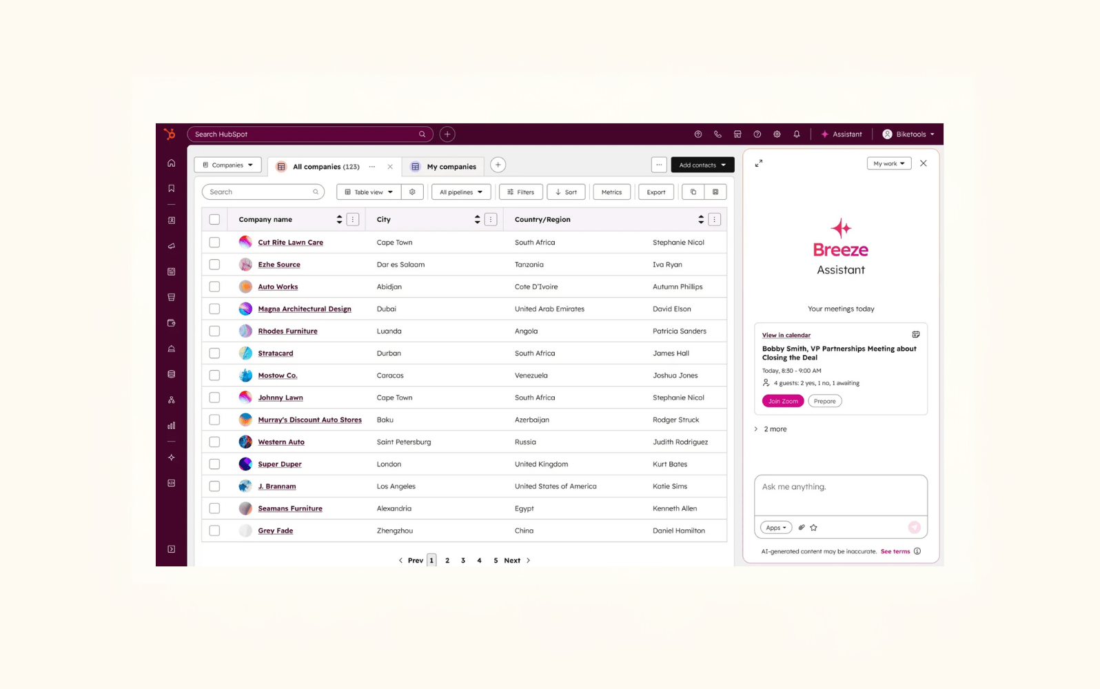Open the notifications bell icon
The image size is (1100, 689).
pos(797,134)
